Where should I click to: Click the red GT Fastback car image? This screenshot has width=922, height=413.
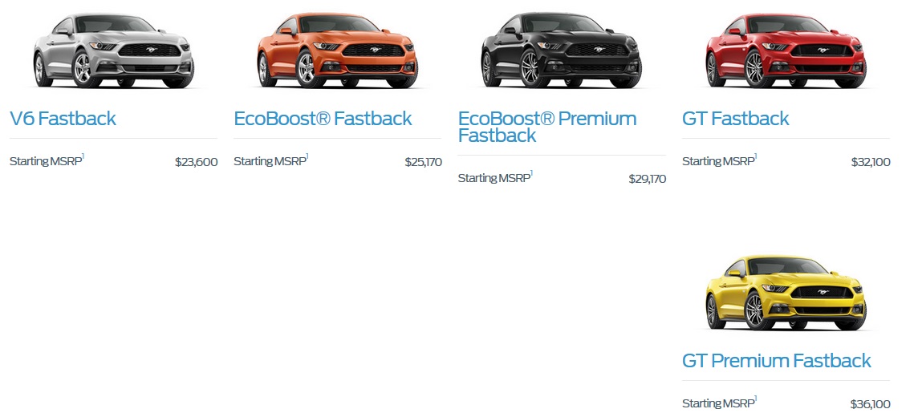coord(786,51)
